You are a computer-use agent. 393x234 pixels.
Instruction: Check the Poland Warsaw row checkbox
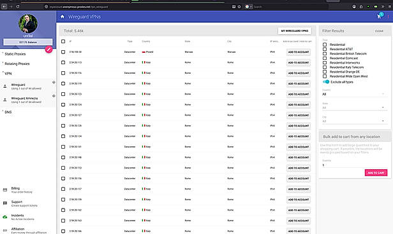tap(63, 52)
